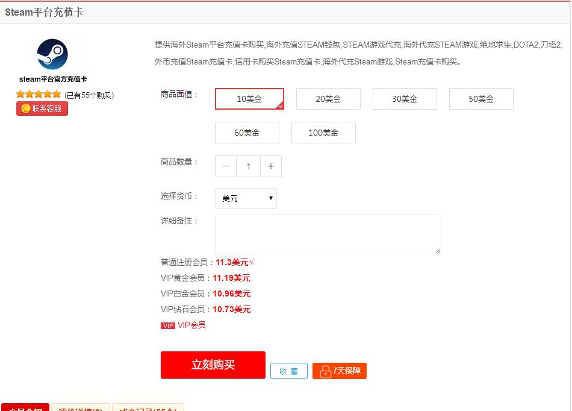Click the VIP黄金会员 price 11.19美元
Screen dimensions: 572x411
coord(231,278)
